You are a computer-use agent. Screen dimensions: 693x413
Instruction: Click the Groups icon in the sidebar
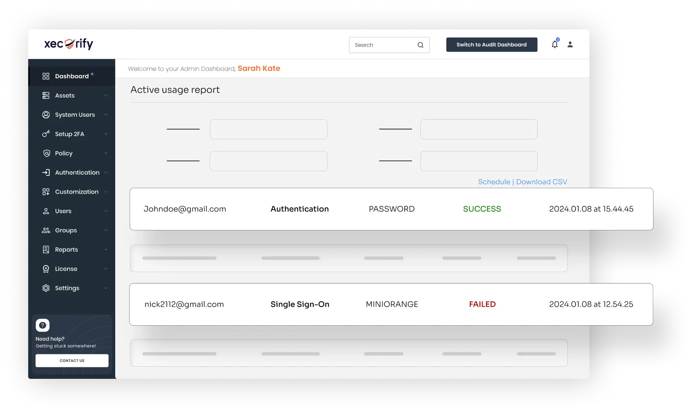46,230
